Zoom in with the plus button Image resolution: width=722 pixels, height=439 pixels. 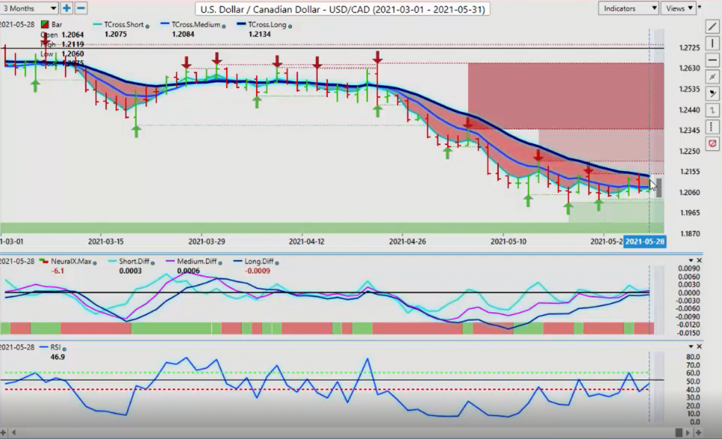(67, 8)
